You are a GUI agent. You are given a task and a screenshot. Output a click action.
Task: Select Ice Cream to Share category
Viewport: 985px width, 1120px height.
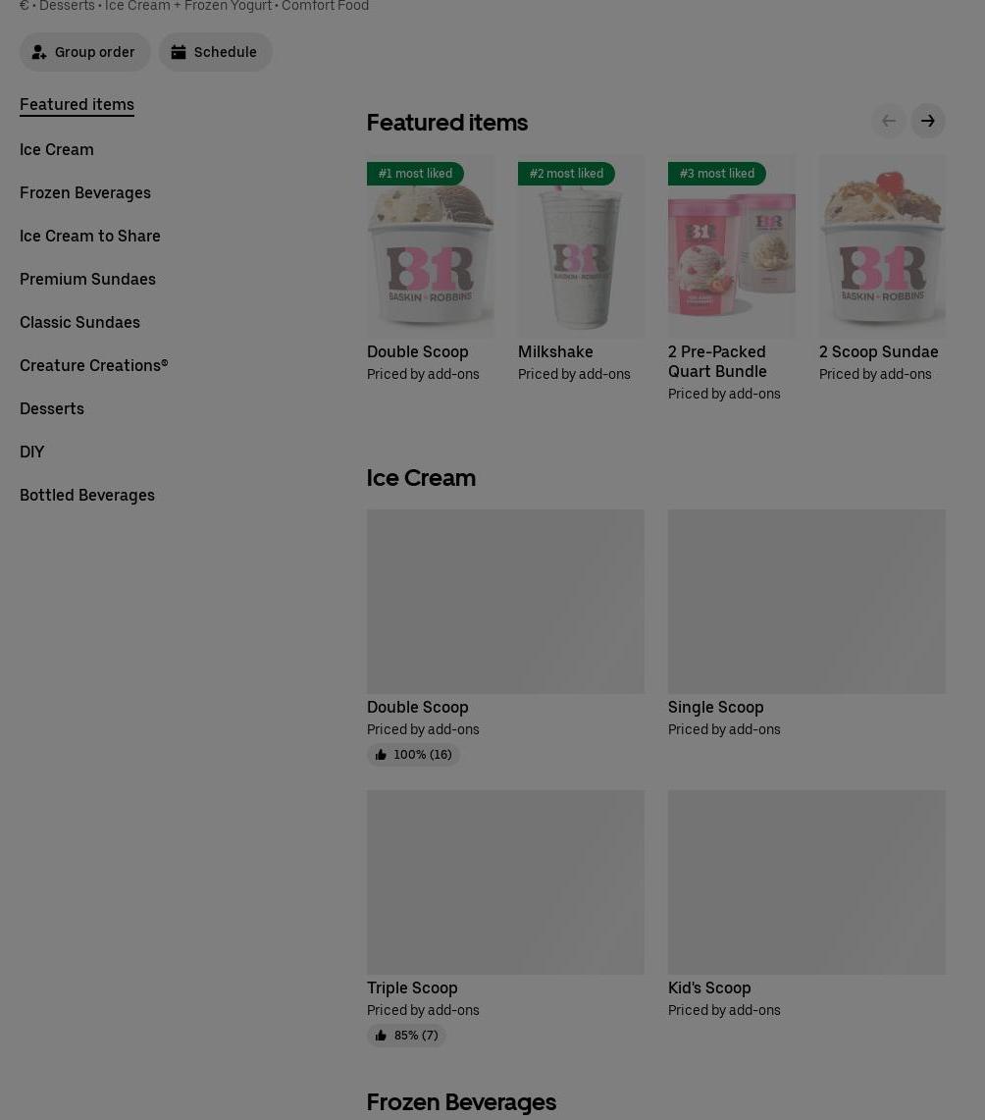[90, 236]
